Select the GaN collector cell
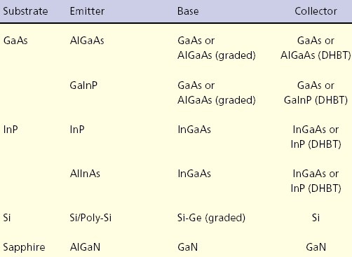This screenshot has height=257, width=352. pos(316,247)
